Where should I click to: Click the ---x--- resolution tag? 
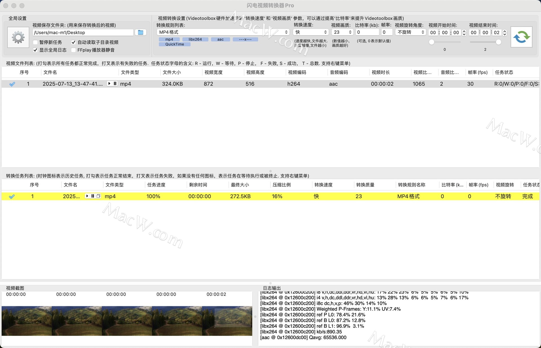coord(245,39)
